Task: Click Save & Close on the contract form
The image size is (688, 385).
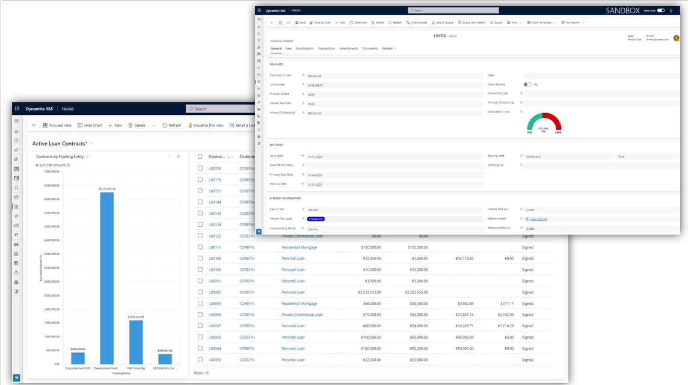Action: click(321, 22)
